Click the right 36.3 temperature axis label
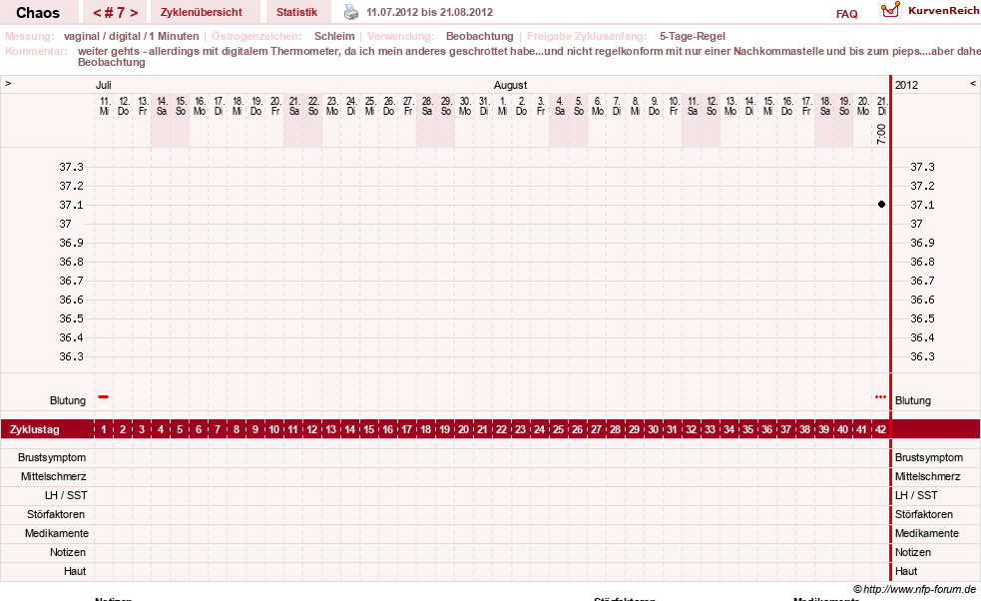Image resolution: width=981 pixels, height=601 pixels. 922,356
